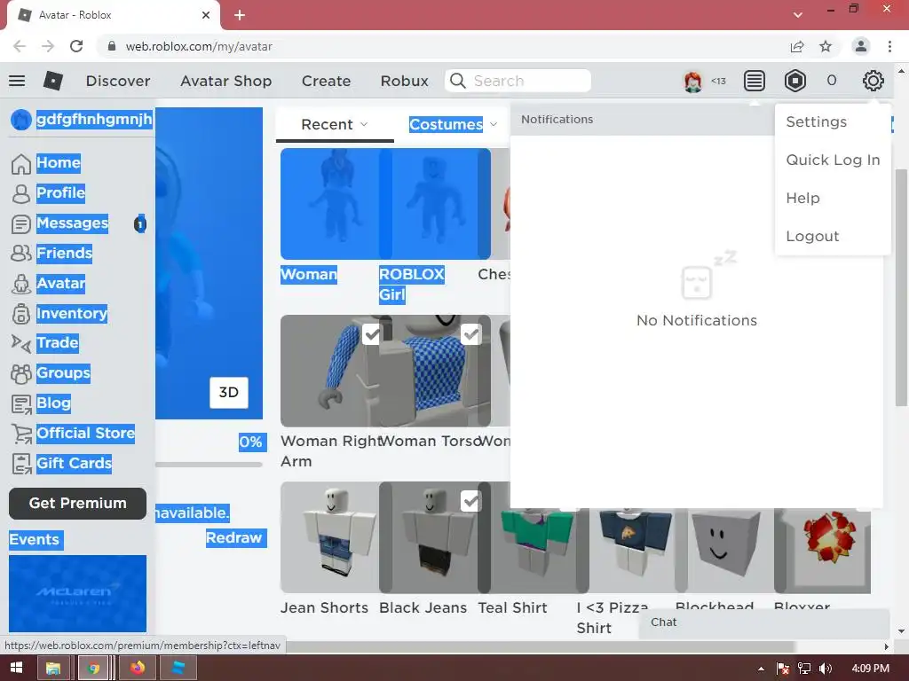This screenshot has height=681, width=909.
Task: Click the Gift Cards sidebar icon
Action: (21, 464)
